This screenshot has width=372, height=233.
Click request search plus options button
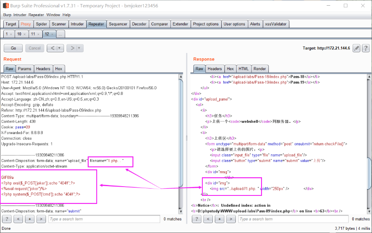click(x=30, y=219)
